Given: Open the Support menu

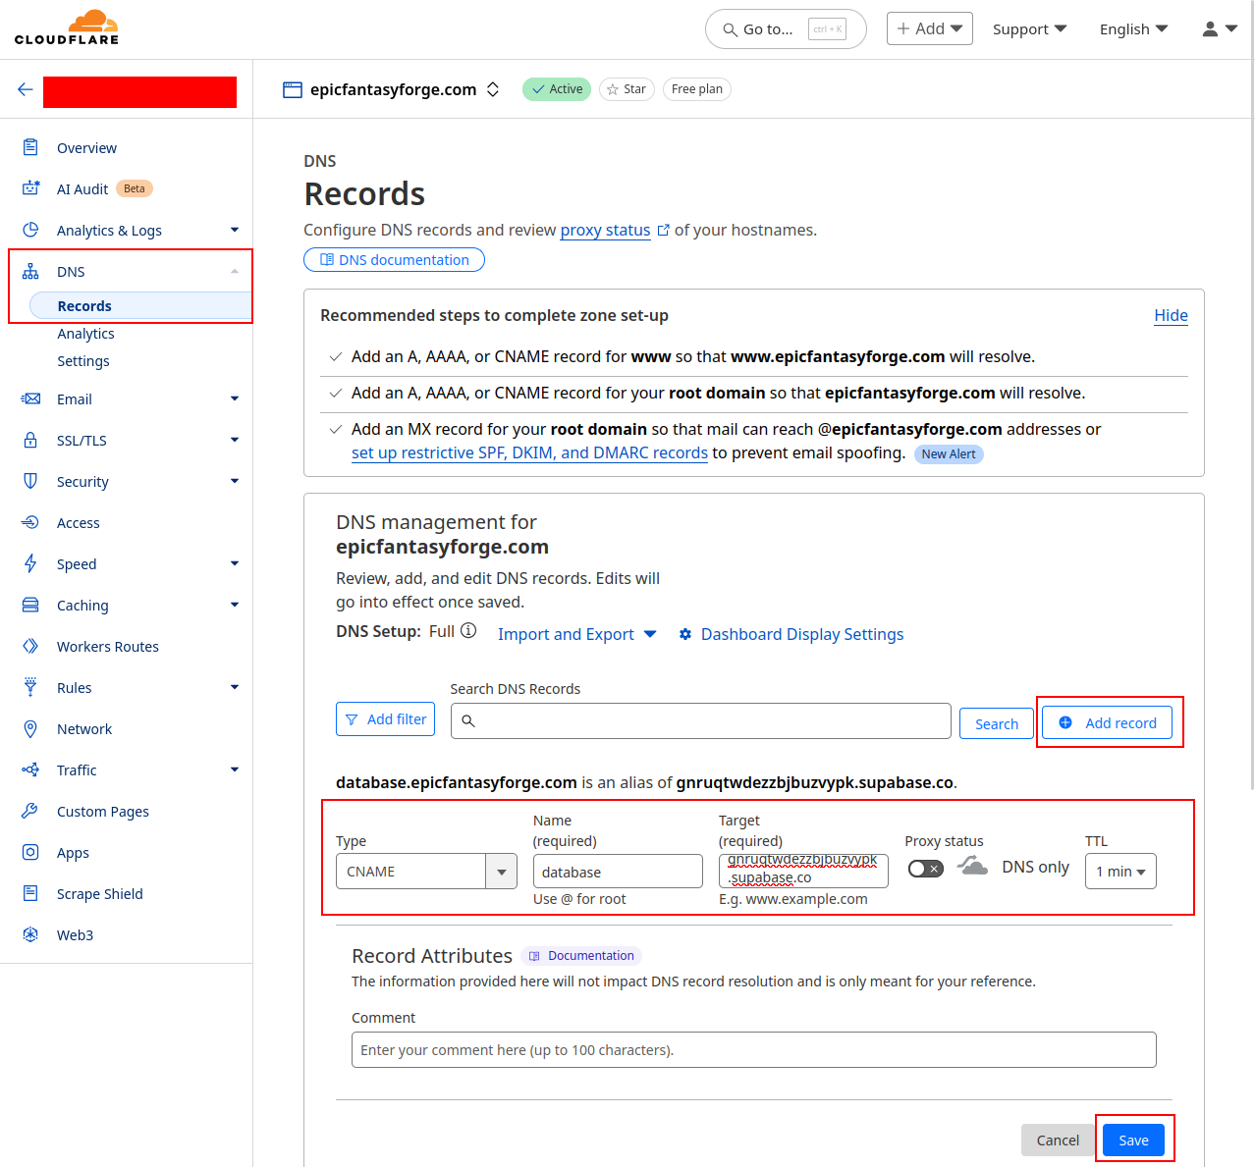Looking at the screenshot, I should tap(1029, 29).
